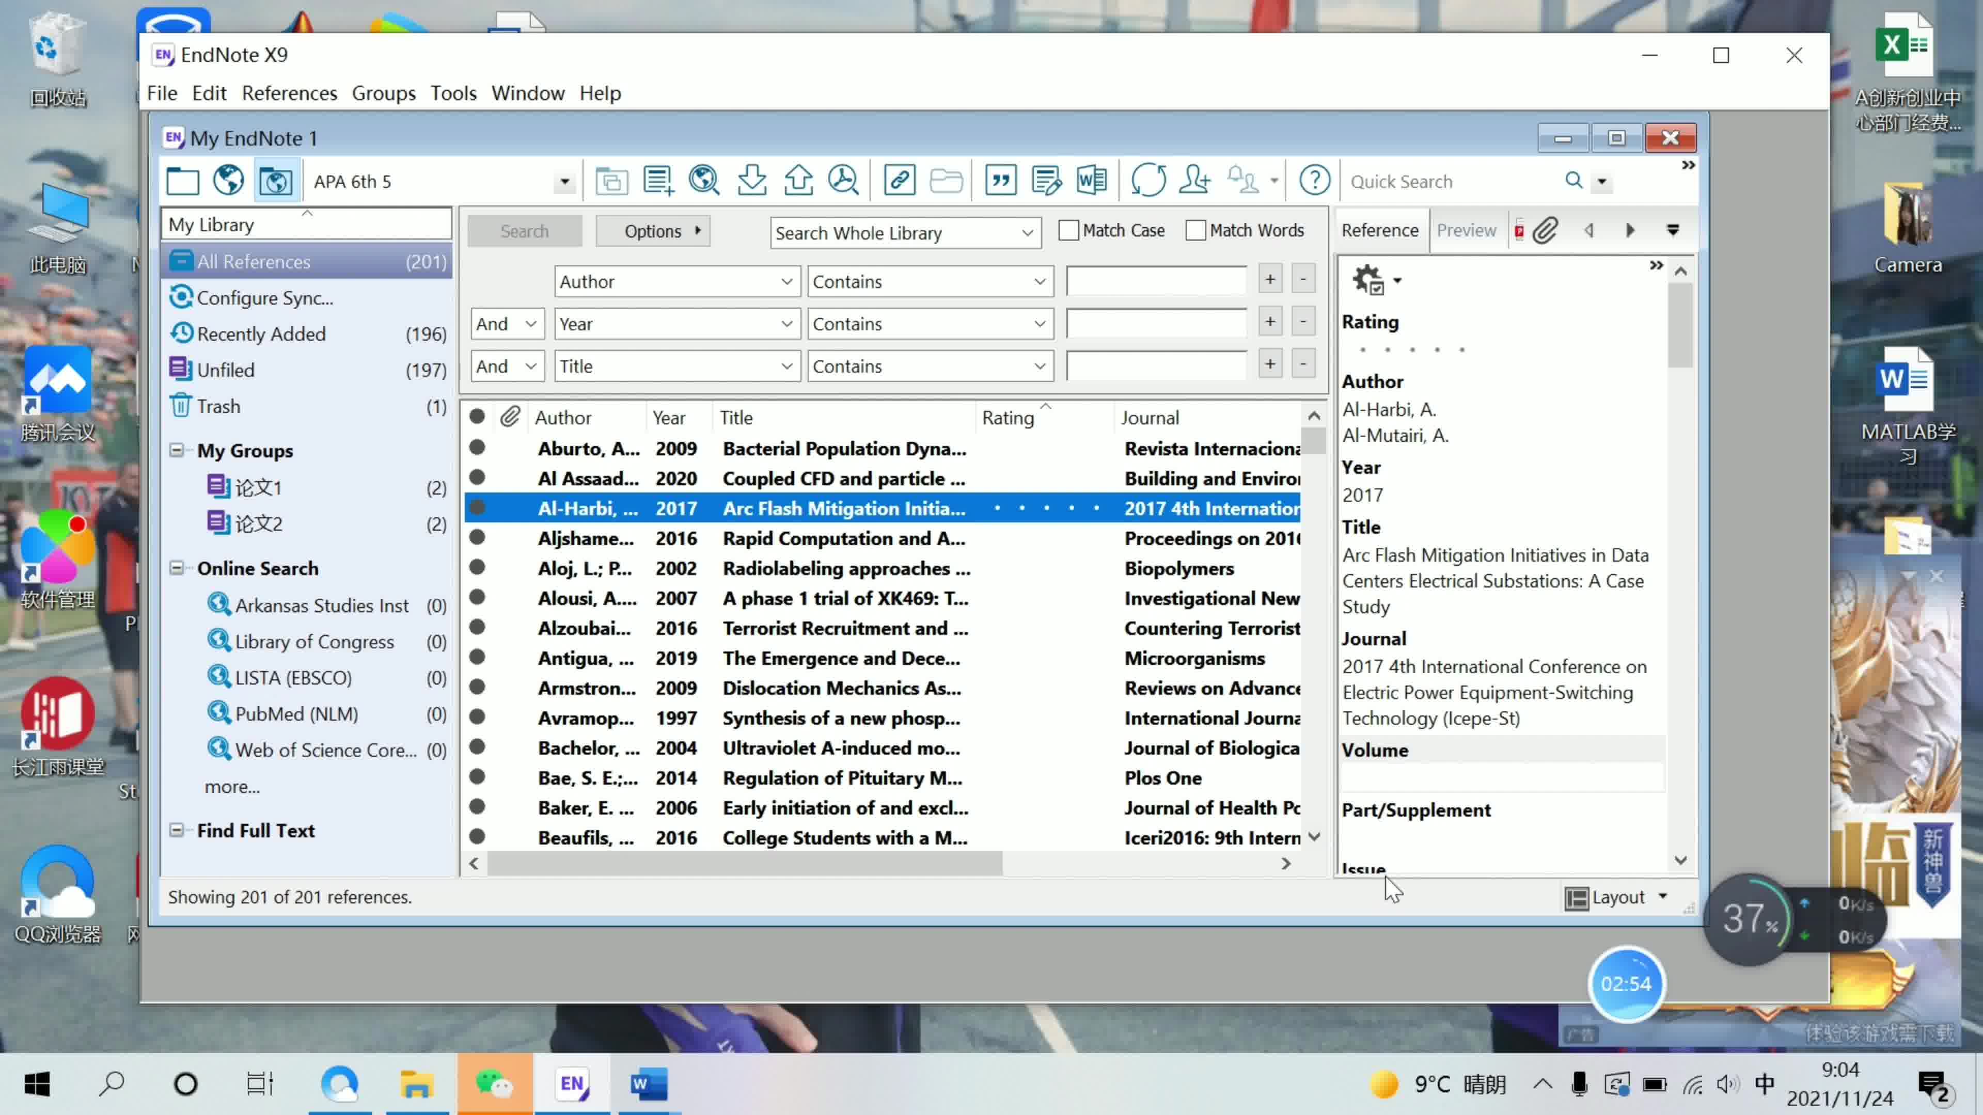Open the References menu
Viewport: 1983px width, 1115px height.
(x=289, y=93)
